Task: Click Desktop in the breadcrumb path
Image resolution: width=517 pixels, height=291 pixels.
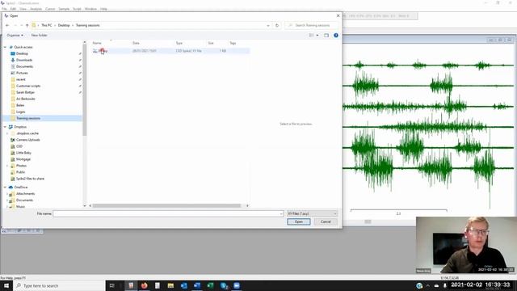Action: [x=64, y=25]
